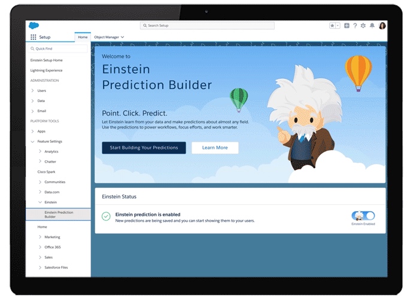Click the Setup app name label
This screenshot has height=306, width=413.
click(45, 37)
